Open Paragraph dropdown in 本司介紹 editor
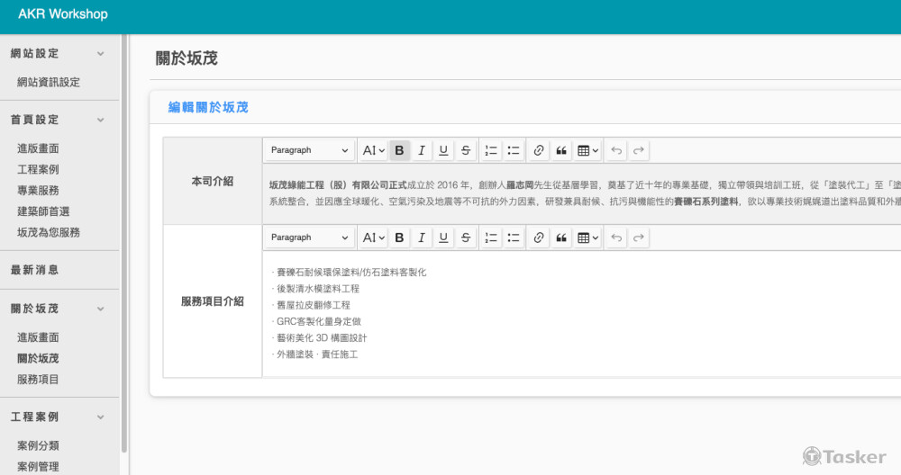 (x=309, y=150)
